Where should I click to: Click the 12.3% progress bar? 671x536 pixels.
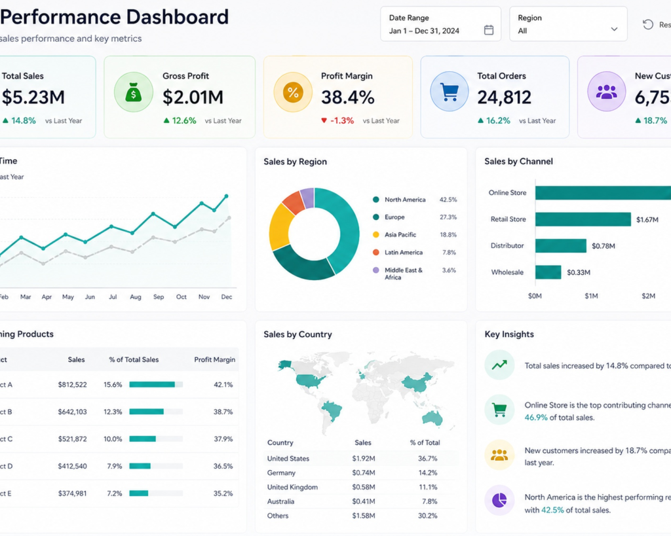tap(156, 412)
